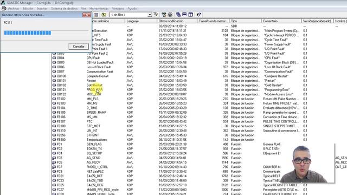Select the OB86 block icon
347x195 pixels.
pyautogui.click(x=54, y=67)
